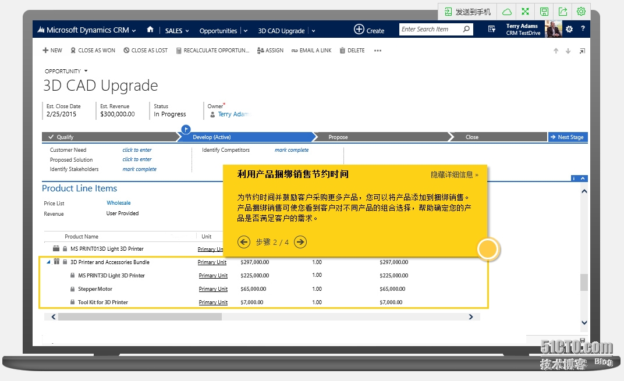Click DELETE command
Viewport: 624px width, 381px height.
(352, 51)
